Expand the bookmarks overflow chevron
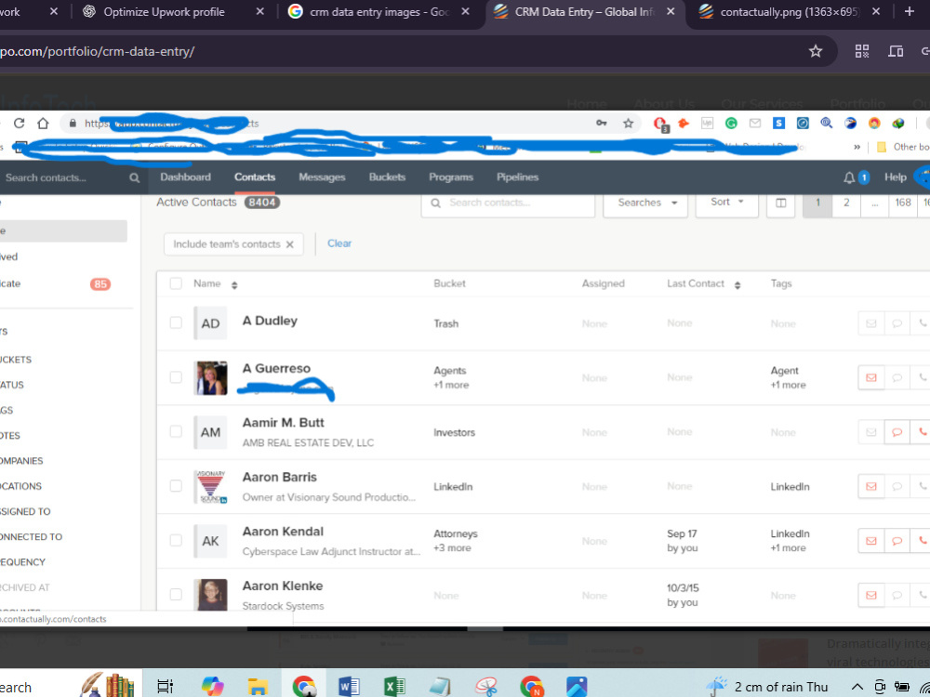The width and height of the screenshot is (930, 697). [x=857, y=147]
